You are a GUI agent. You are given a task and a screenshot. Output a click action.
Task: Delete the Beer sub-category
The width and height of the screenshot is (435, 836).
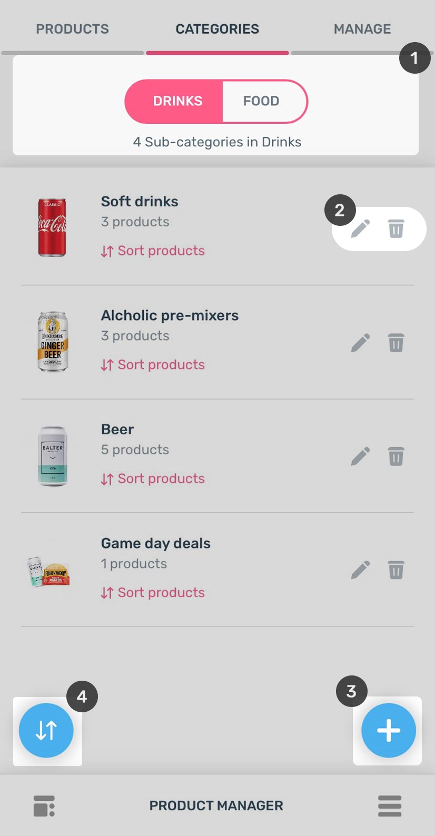pos(396,456)
